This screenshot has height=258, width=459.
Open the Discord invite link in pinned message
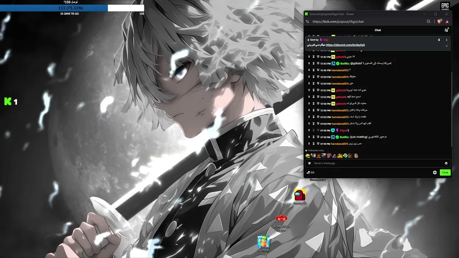tap(345, 45)
